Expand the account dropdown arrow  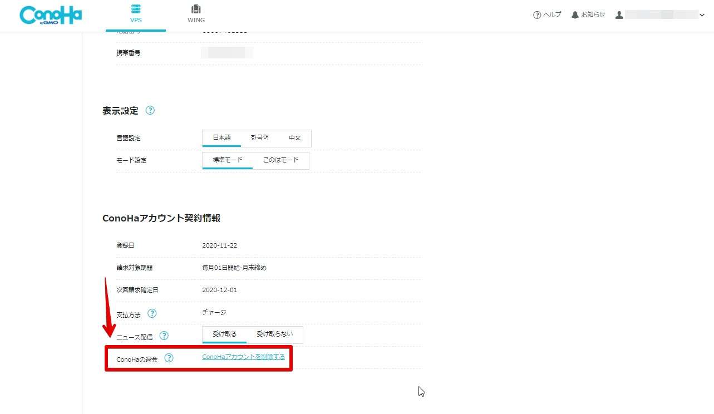coord(702,16)
